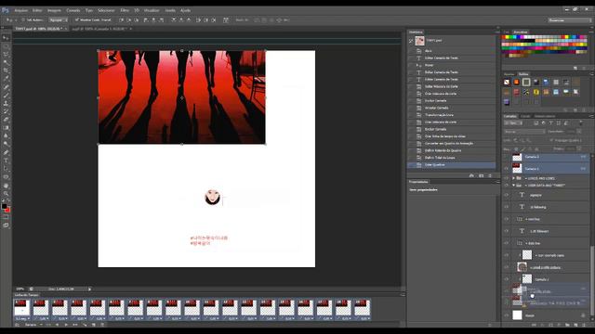Toggle Mostrar Cont. Transf. checkbox
The image size is (595, 334).
(x=76, y=19)
